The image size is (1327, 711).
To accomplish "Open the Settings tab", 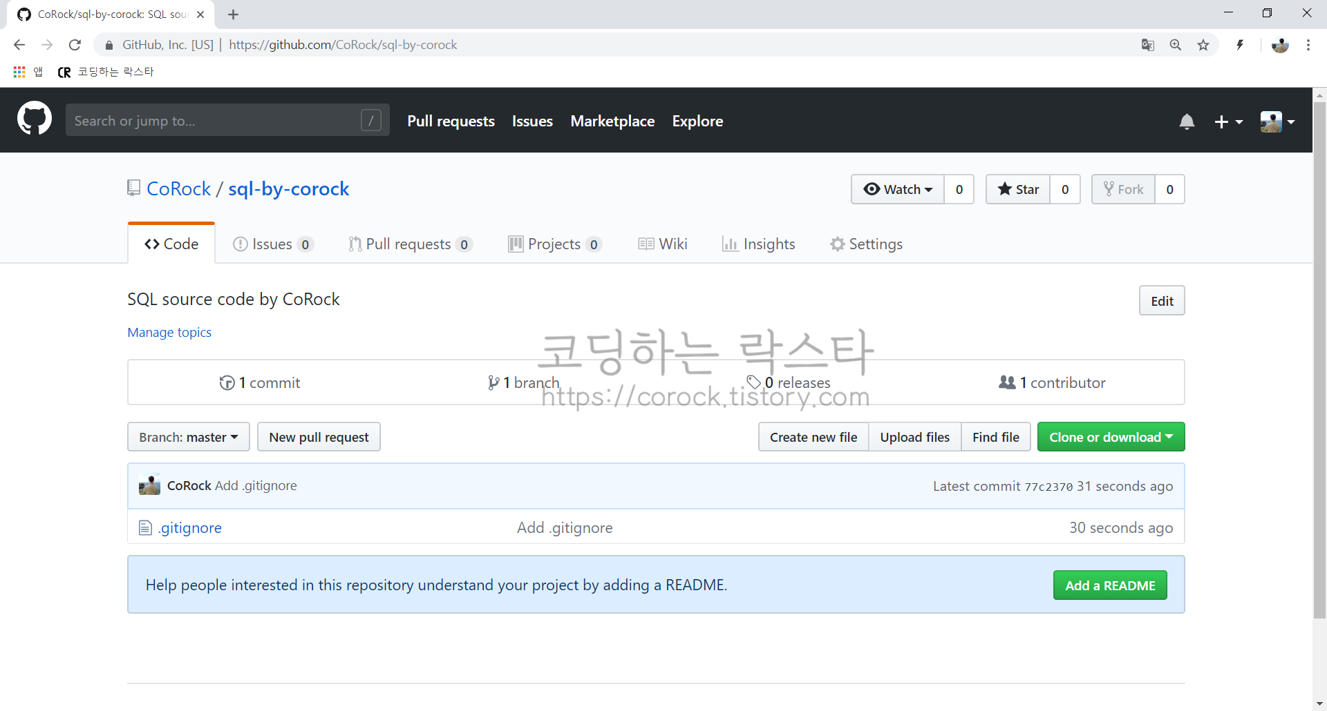I will [x=867, y=244].
